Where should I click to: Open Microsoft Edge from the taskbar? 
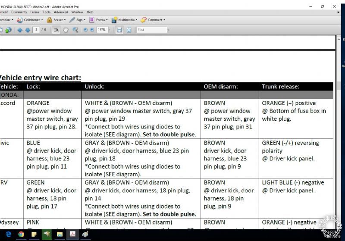(x=8, y=235)
